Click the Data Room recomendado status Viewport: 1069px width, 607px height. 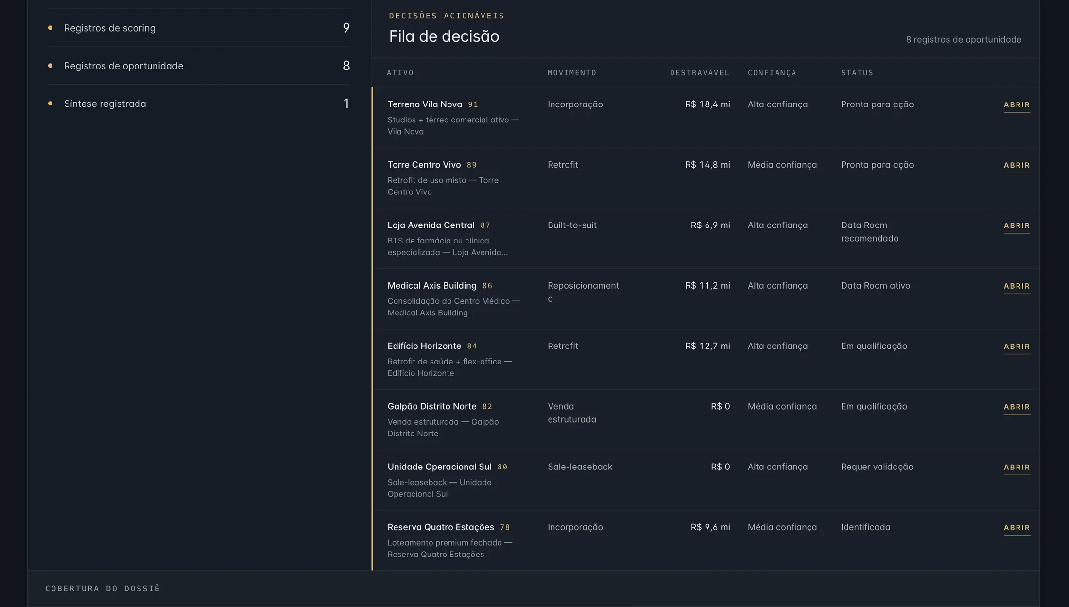pyautogui.click(x=870, y=232)
